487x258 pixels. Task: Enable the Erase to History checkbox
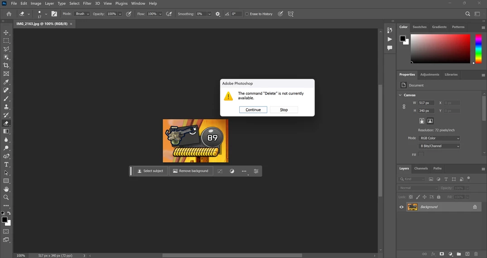tap(247, 14)
